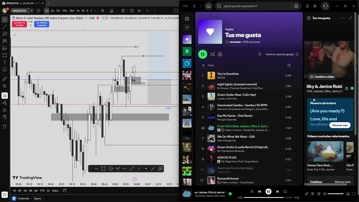Download the Tus me gusta playlist

[x=220, y=54]
